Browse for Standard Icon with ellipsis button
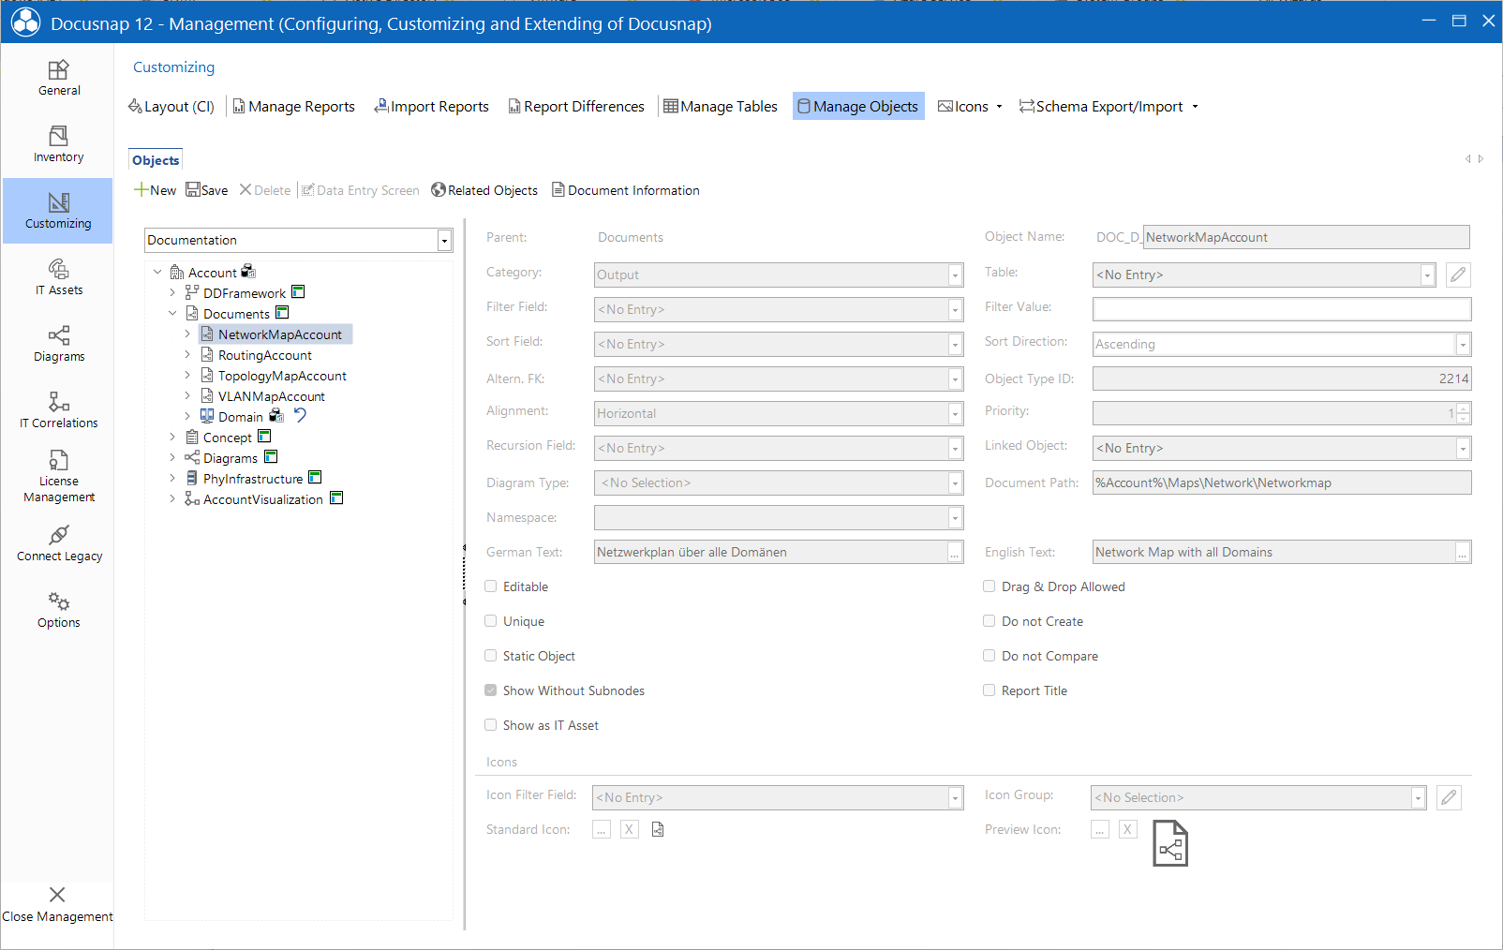The image size is (1503, 950). (602, 829)
